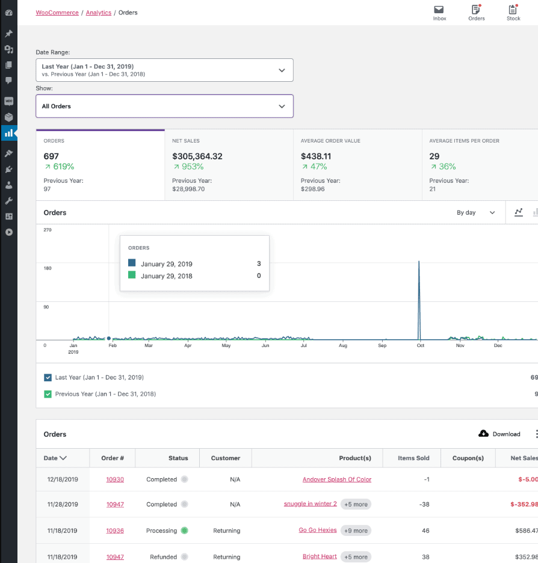Expand +9 more products for Go Go Hexies

point(356,531)
